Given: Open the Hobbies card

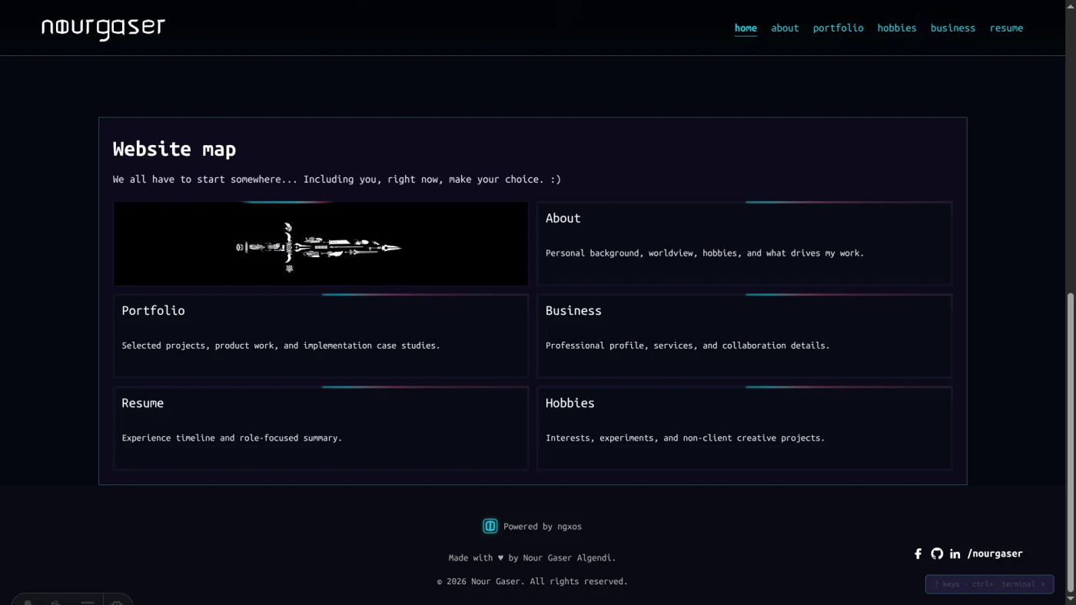Looking at the screenshot, I should (x=744, y=428).
